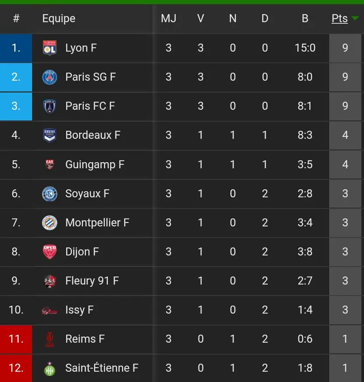Open the Soyaux F round crest
The image size is (364, 382).
(x=50, y=194)
